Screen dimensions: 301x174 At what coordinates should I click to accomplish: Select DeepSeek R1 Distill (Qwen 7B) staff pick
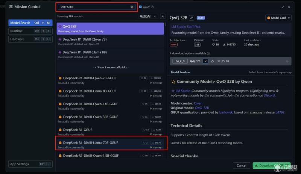click(x=110, y=41)
